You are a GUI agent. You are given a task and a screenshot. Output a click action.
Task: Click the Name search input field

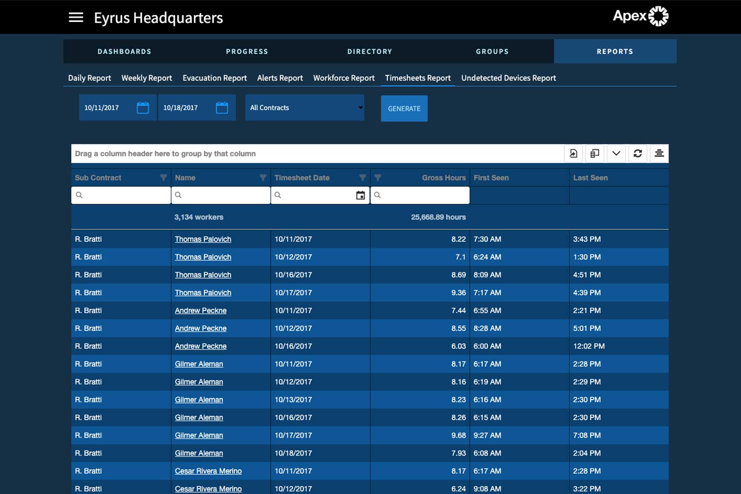tap(221, 195)
